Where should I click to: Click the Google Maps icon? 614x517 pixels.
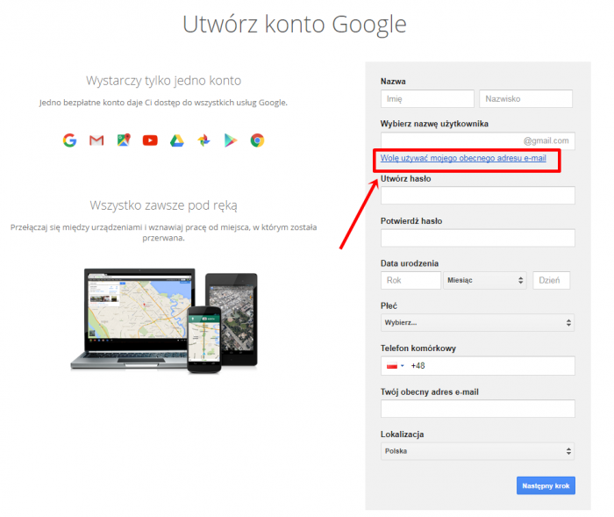(x=124, y=140)
